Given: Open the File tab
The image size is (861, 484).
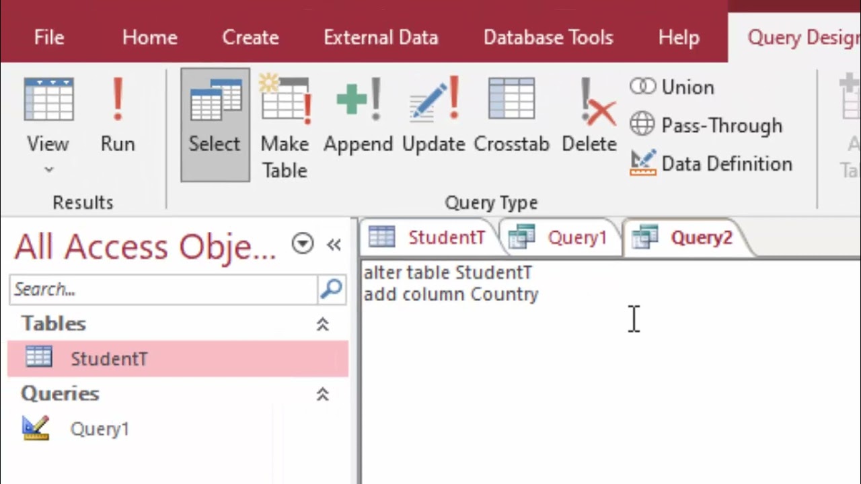Looking at the screenshot, I should point(49,37).
